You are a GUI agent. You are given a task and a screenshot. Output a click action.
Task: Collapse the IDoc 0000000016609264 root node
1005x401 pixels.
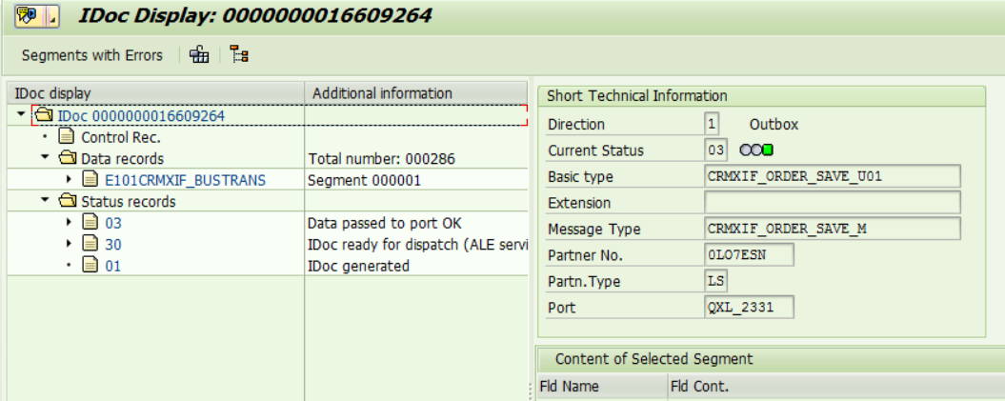pos(21,114)
